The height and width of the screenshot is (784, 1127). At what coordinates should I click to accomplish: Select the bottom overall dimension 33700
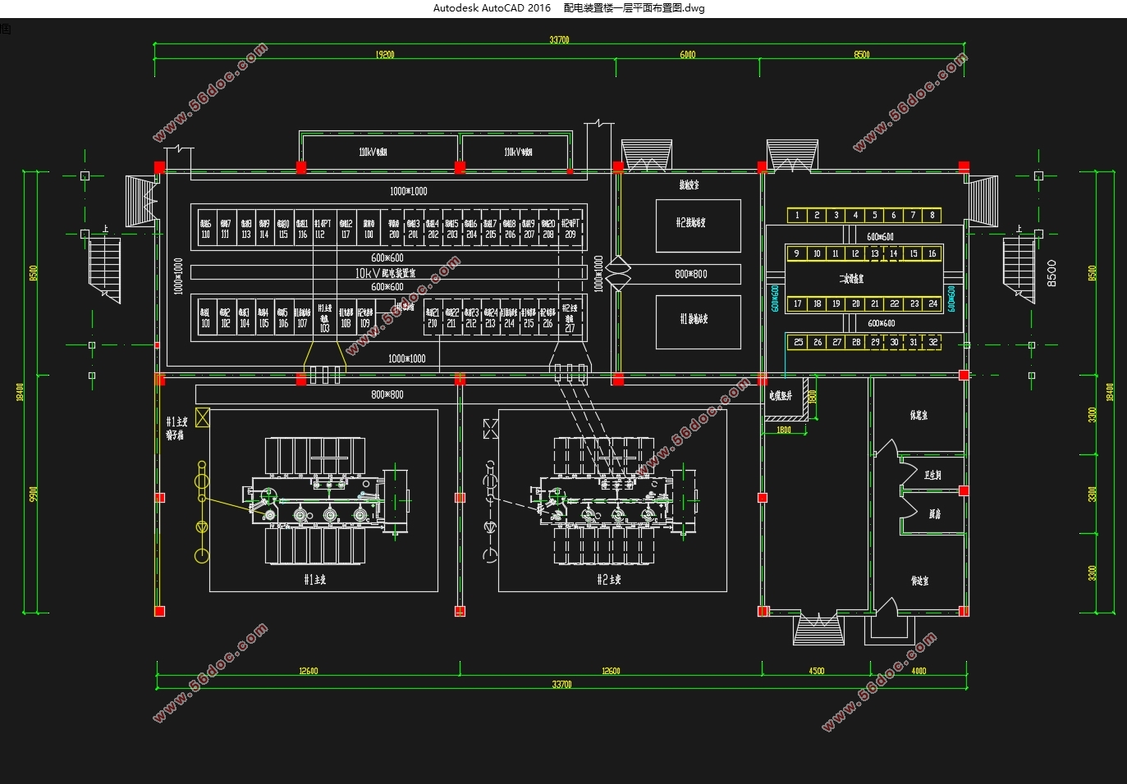click(x=561, y=684)
